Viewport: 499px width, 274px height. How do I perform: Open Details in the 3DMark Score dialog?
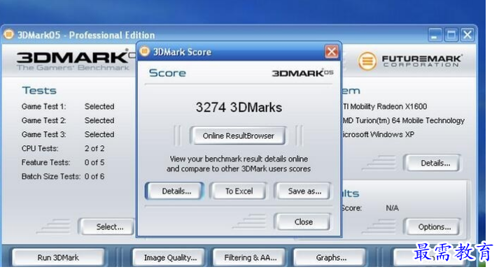point(175,191)
